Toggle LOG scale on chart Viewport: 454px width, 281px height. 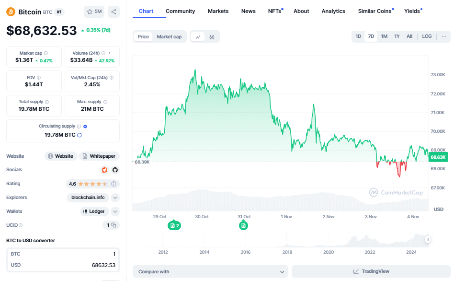point(427,36)
